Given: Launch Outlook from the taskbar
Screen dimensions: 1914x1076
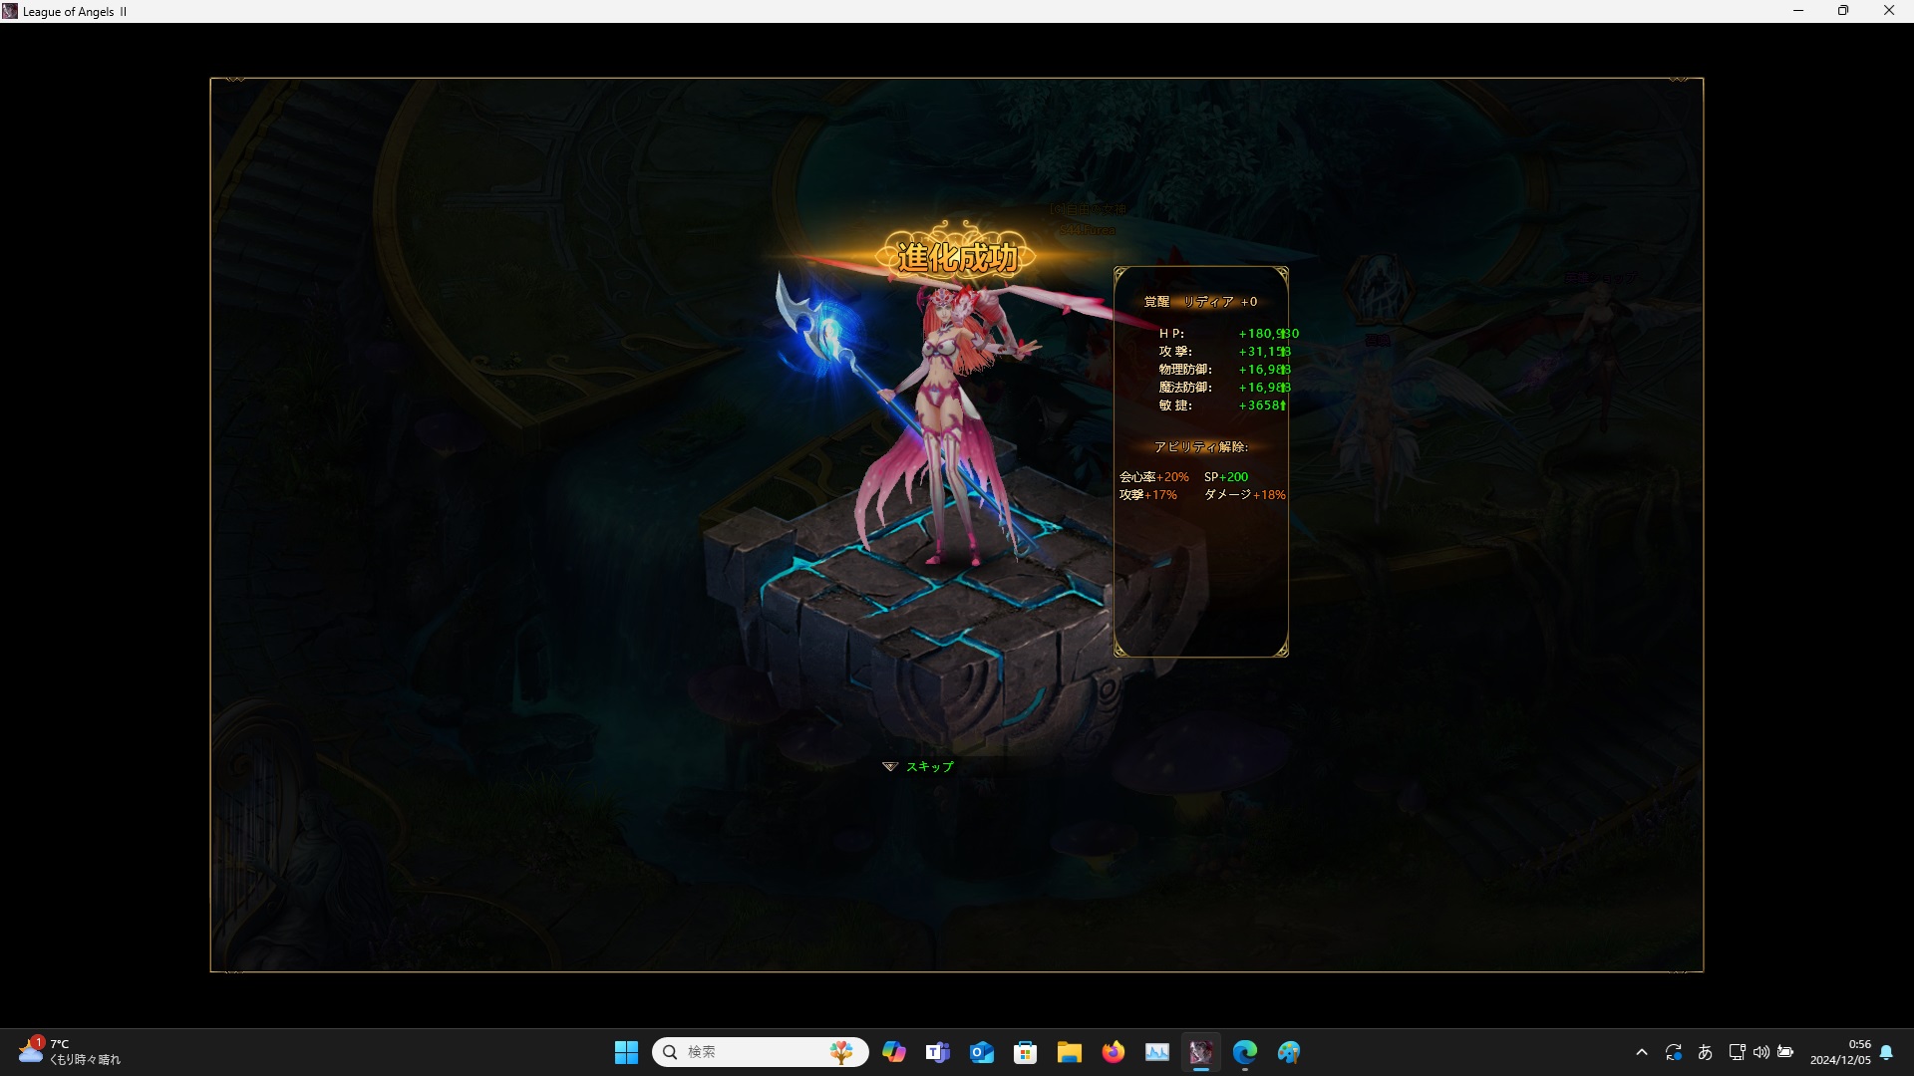Looking at the screenshot, I should pos(982,1052).
